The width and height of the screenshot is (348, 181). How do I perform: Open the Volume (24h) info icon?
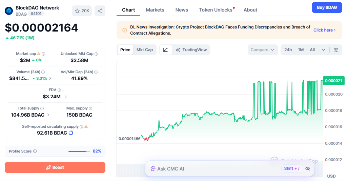43,72
